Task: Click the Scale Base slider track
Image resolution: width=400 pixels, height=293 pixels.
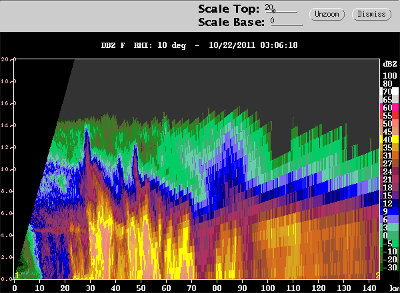Action: click(x=287, y=25)
